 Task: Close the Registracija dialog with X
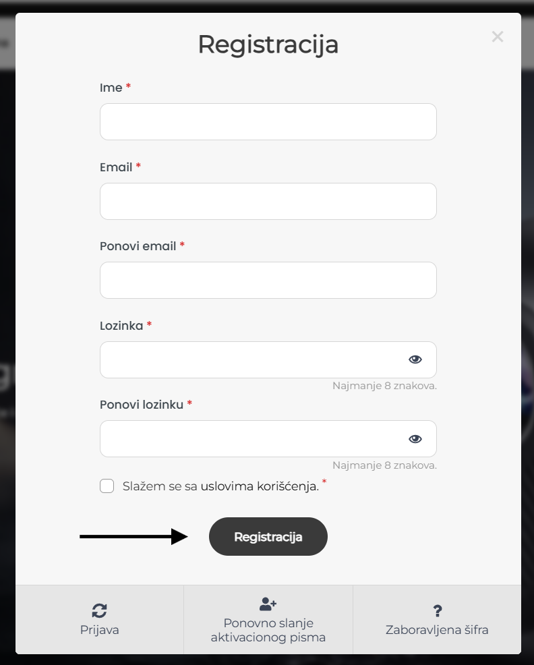point(498,37)
